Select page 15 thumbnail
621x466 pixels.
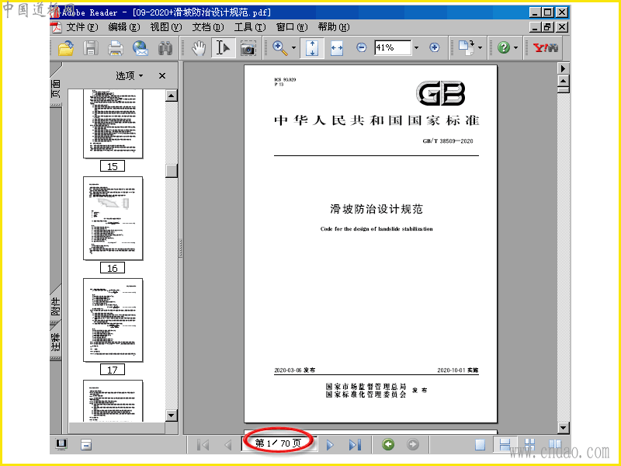(113, 123)
